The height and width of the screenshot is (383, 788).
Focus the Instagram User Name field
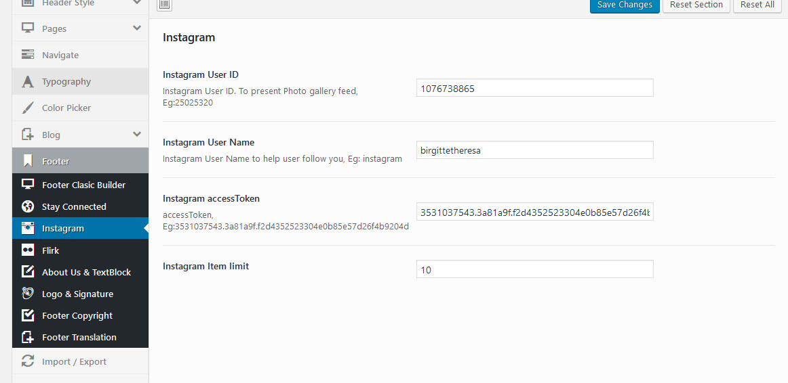coord(534,150)
